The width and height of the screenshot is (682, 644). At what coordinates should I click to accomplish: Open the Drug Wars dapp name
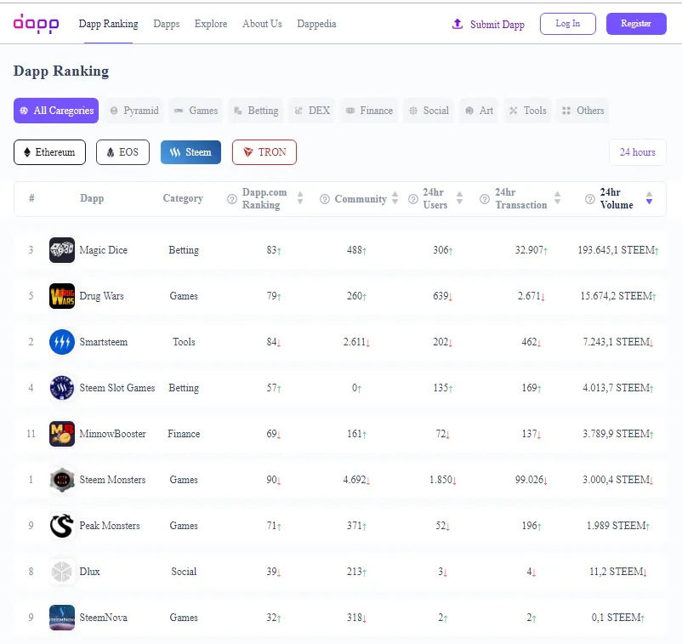101,296
